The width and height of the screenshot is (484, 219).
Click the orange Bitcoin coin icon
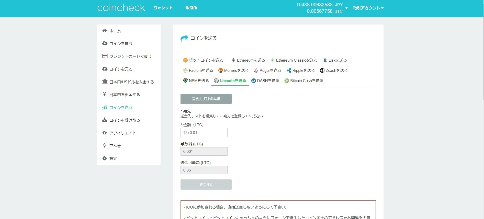[x=185, y=60]
